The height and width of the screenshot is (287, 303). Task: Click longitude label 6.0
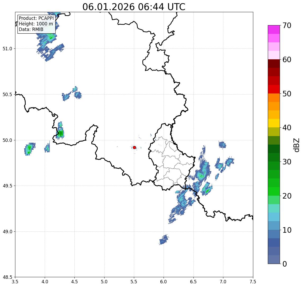click(x=164, y=282)
